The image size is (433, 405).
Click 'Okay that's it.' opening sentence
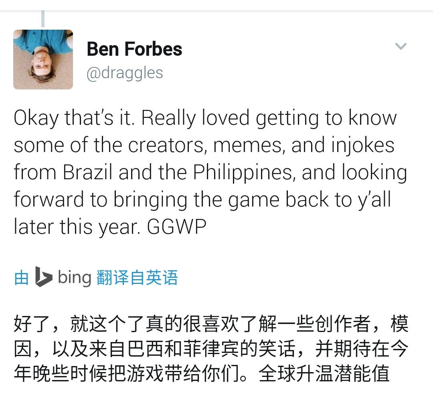[x=74, y=118]
